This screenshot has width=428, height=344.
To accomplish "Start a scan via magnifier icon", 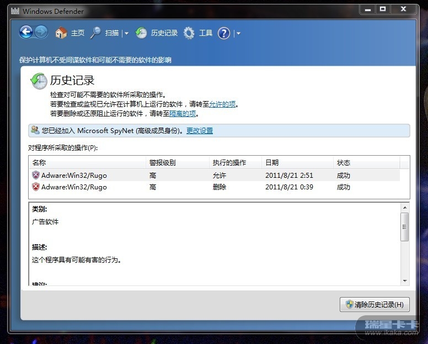I will (96, 33).
